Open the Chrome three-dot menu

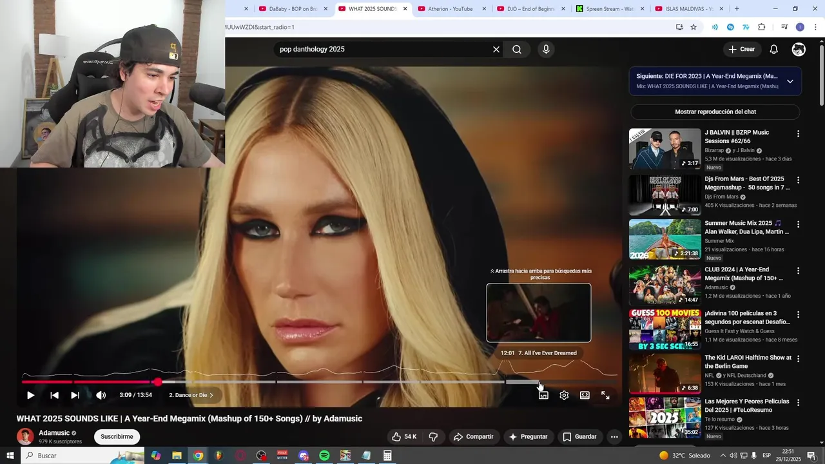(x=816, y=27)
